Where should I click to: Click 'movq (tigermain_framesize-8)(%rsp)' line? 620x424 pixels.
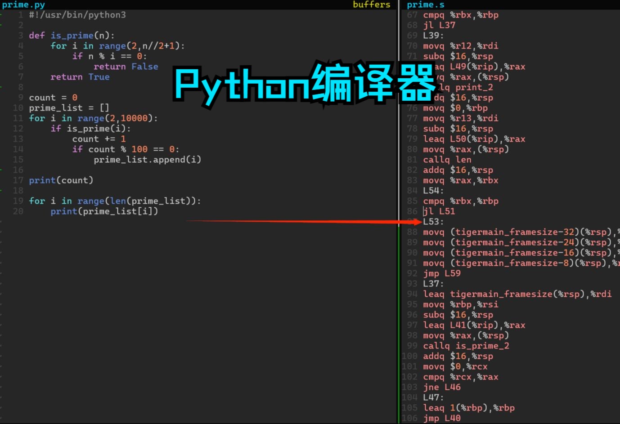coord(521,263)
